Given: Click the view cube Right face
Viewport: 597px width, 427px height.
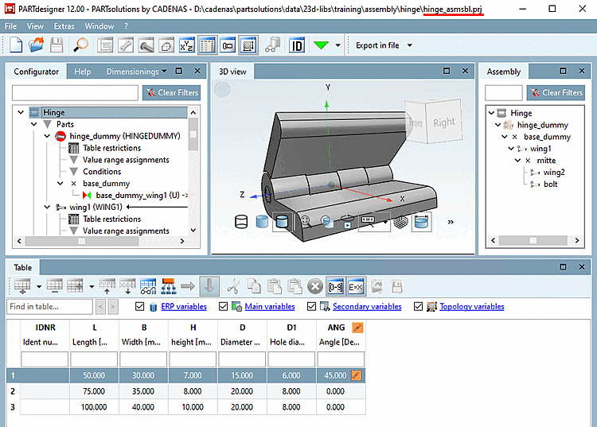Looking at the screenshot, I should 443,122.
